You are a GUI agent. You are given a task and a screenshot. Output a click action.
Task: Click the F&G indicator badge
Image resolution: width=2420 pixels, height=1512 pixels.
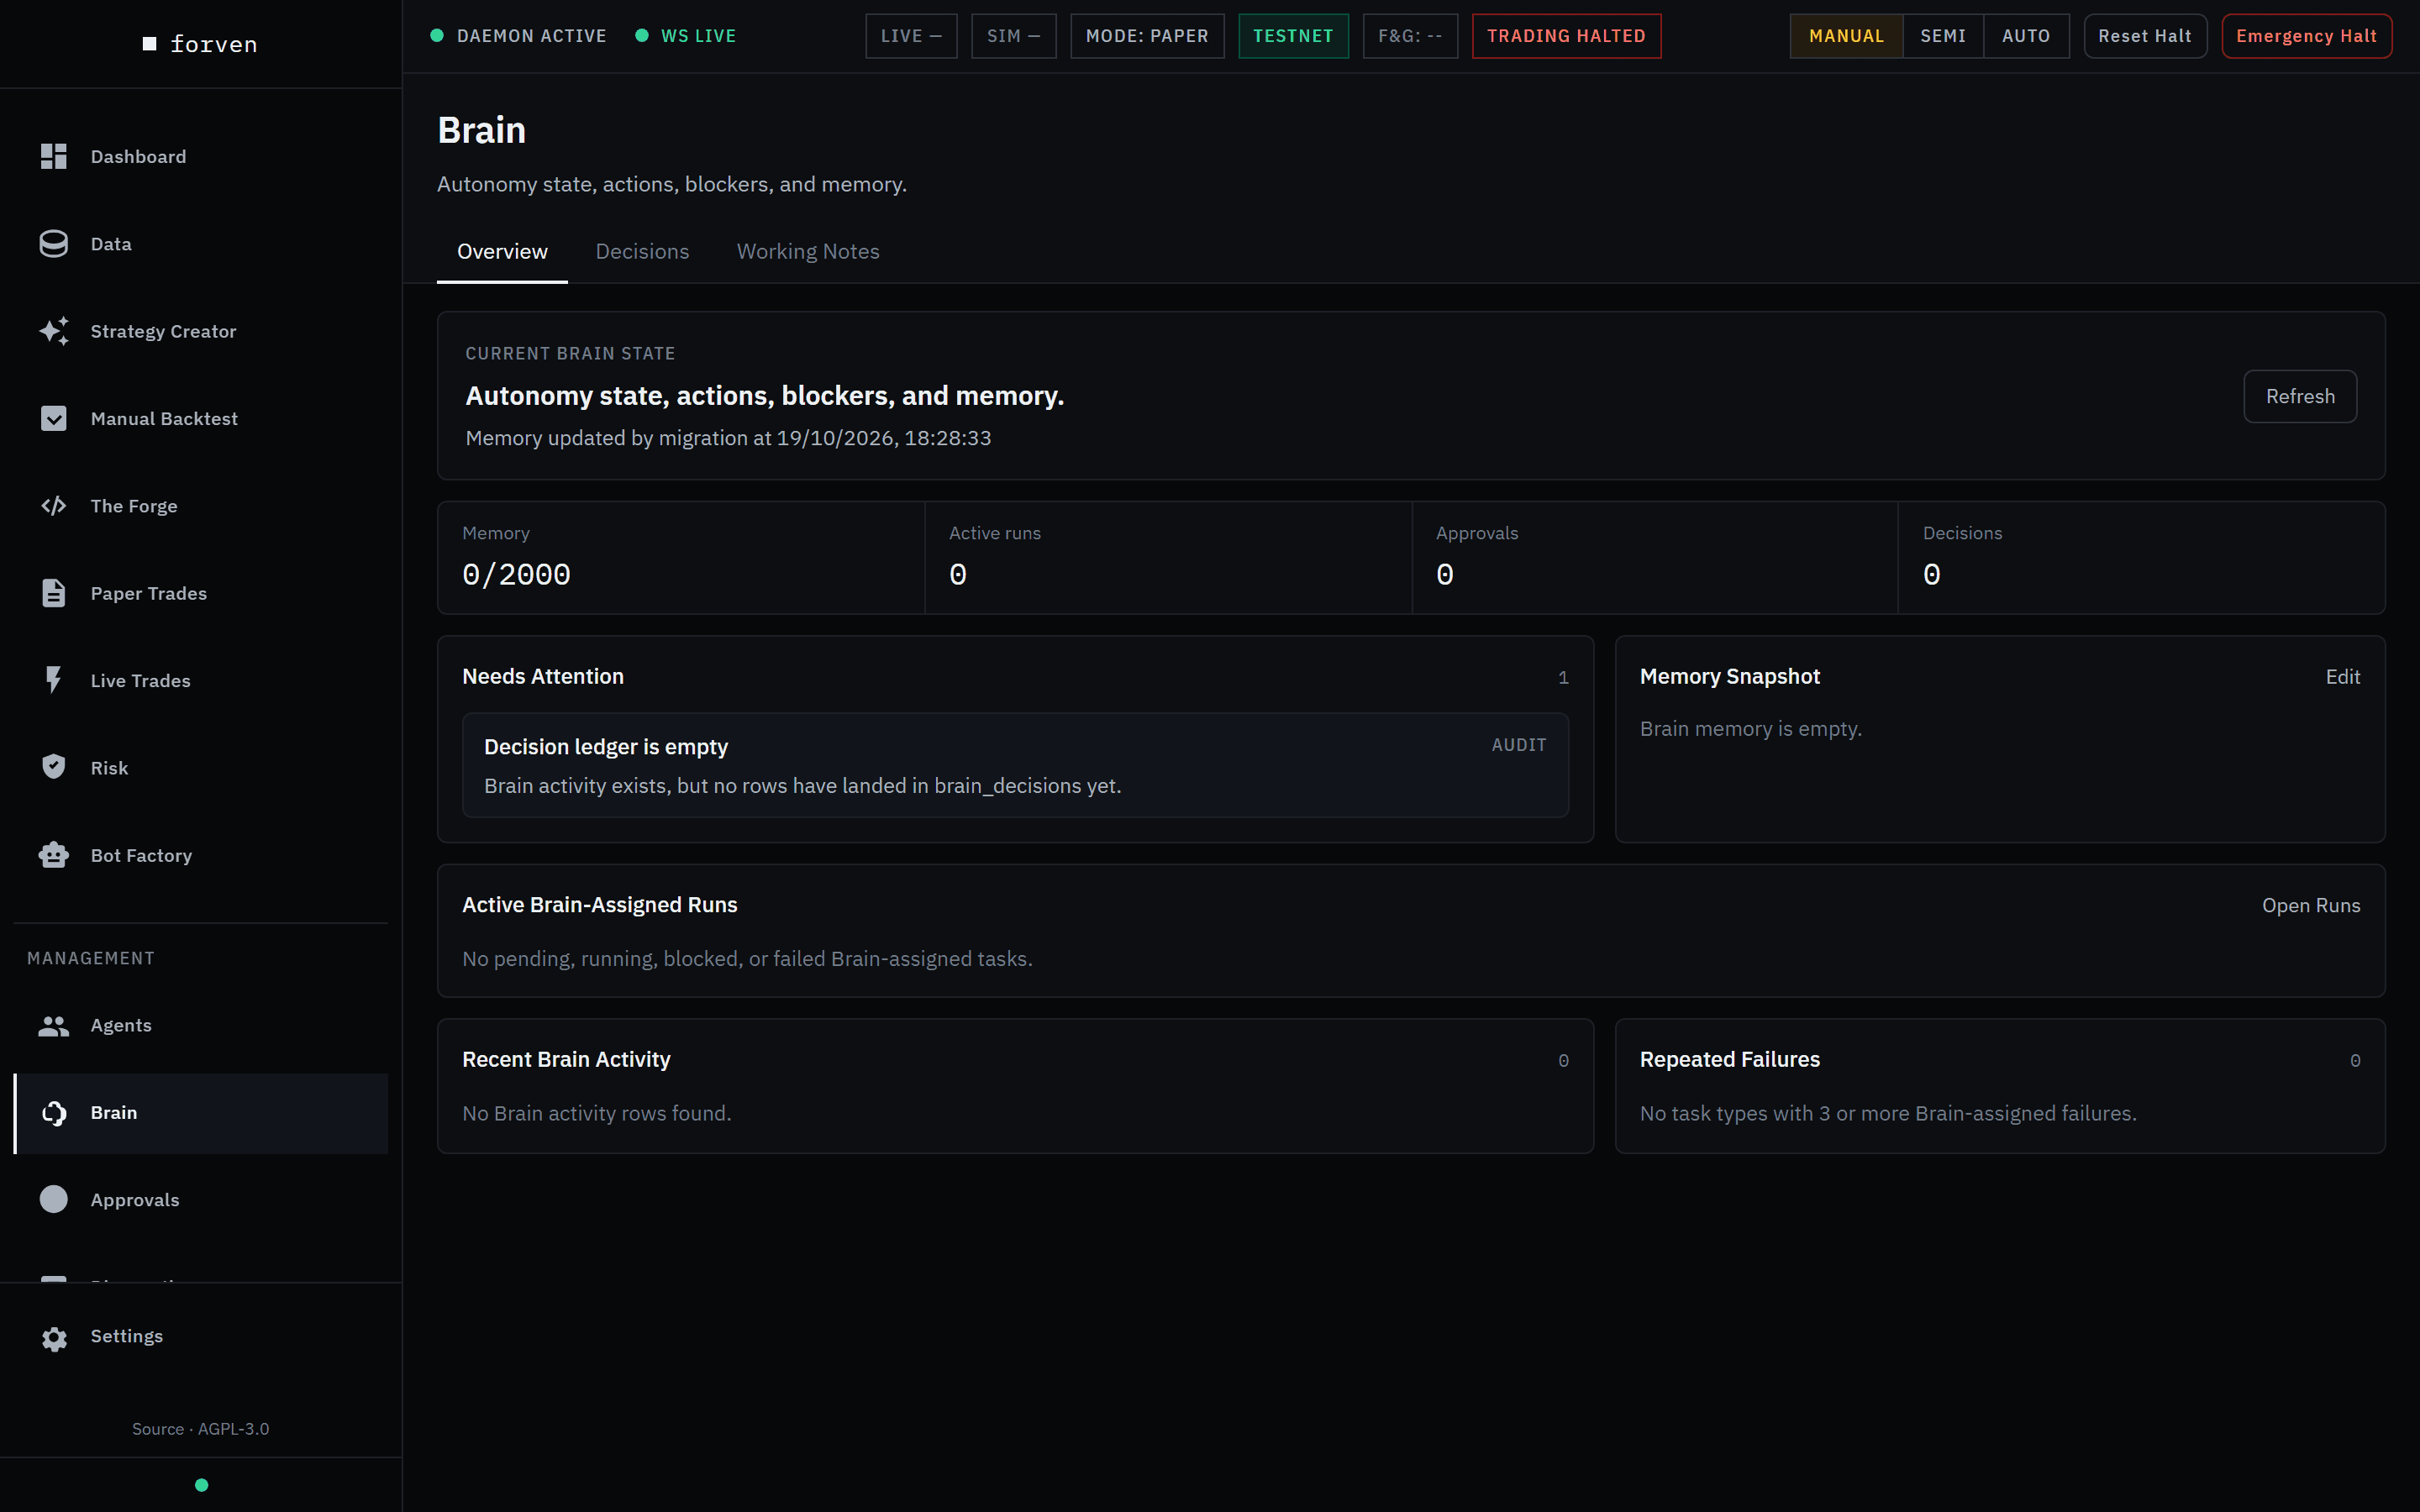pos(1410,36)
